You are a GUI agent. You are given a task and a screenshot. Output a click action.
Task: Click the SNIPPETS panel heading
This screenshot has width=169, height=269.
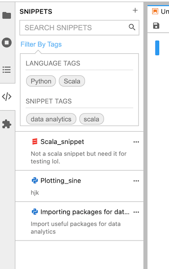(36, 12)
